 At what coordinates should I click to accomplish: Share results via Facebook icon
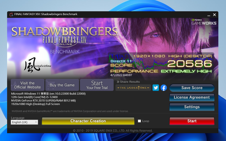[x=164, y=88]
